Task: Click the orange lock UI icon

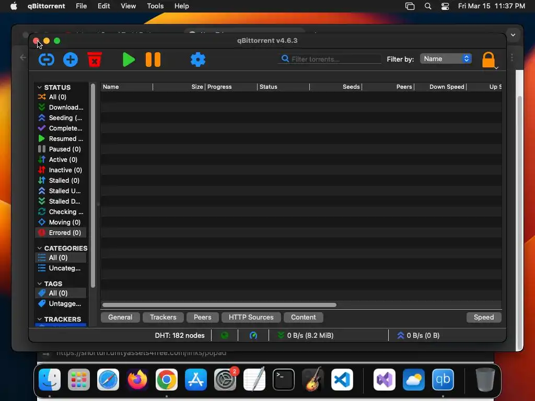Action: [489, 60]
